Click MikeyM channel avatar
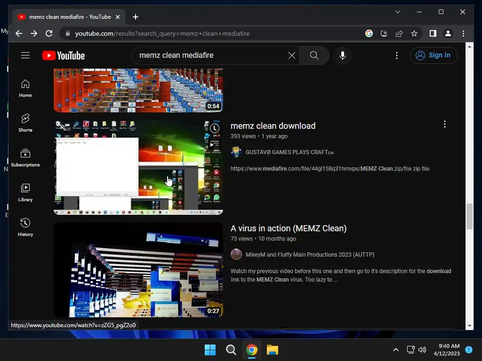Screen dimensions: 482x361 click(x=236, y=254)
